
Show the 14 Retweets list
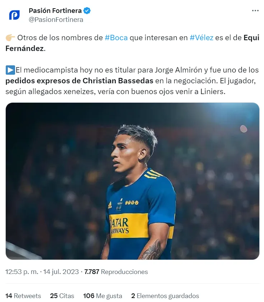coord(23,296)
